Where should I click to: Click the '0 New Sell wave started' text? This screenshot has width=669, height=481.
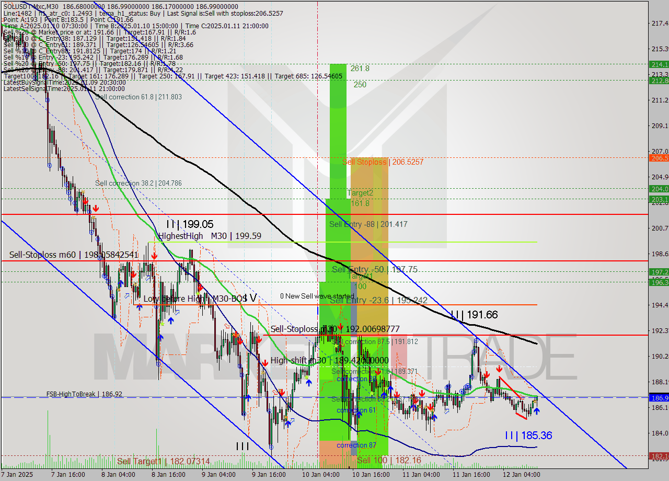(x=317, y=296)
